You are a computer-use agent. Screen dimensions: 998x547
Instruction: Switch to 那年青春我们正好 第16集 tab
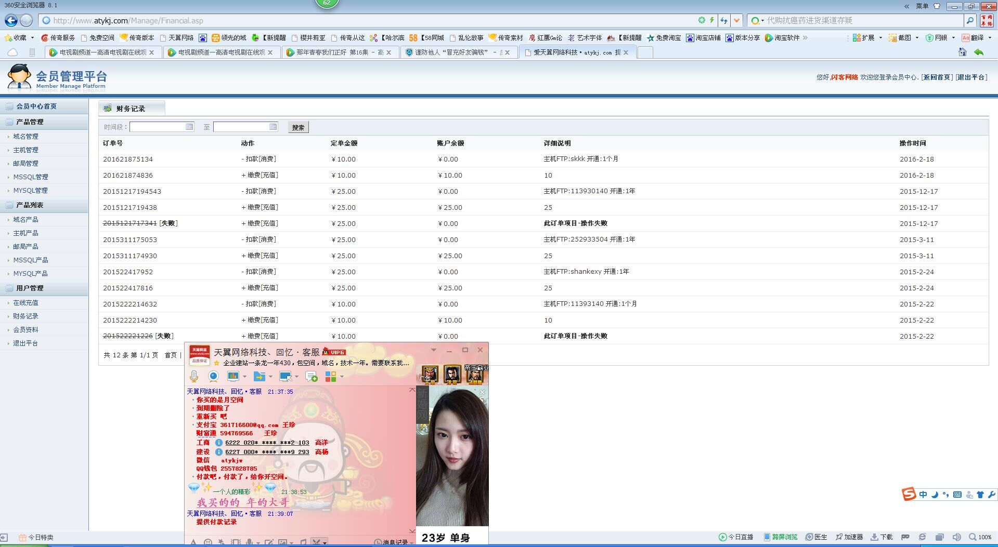(340, 52)
